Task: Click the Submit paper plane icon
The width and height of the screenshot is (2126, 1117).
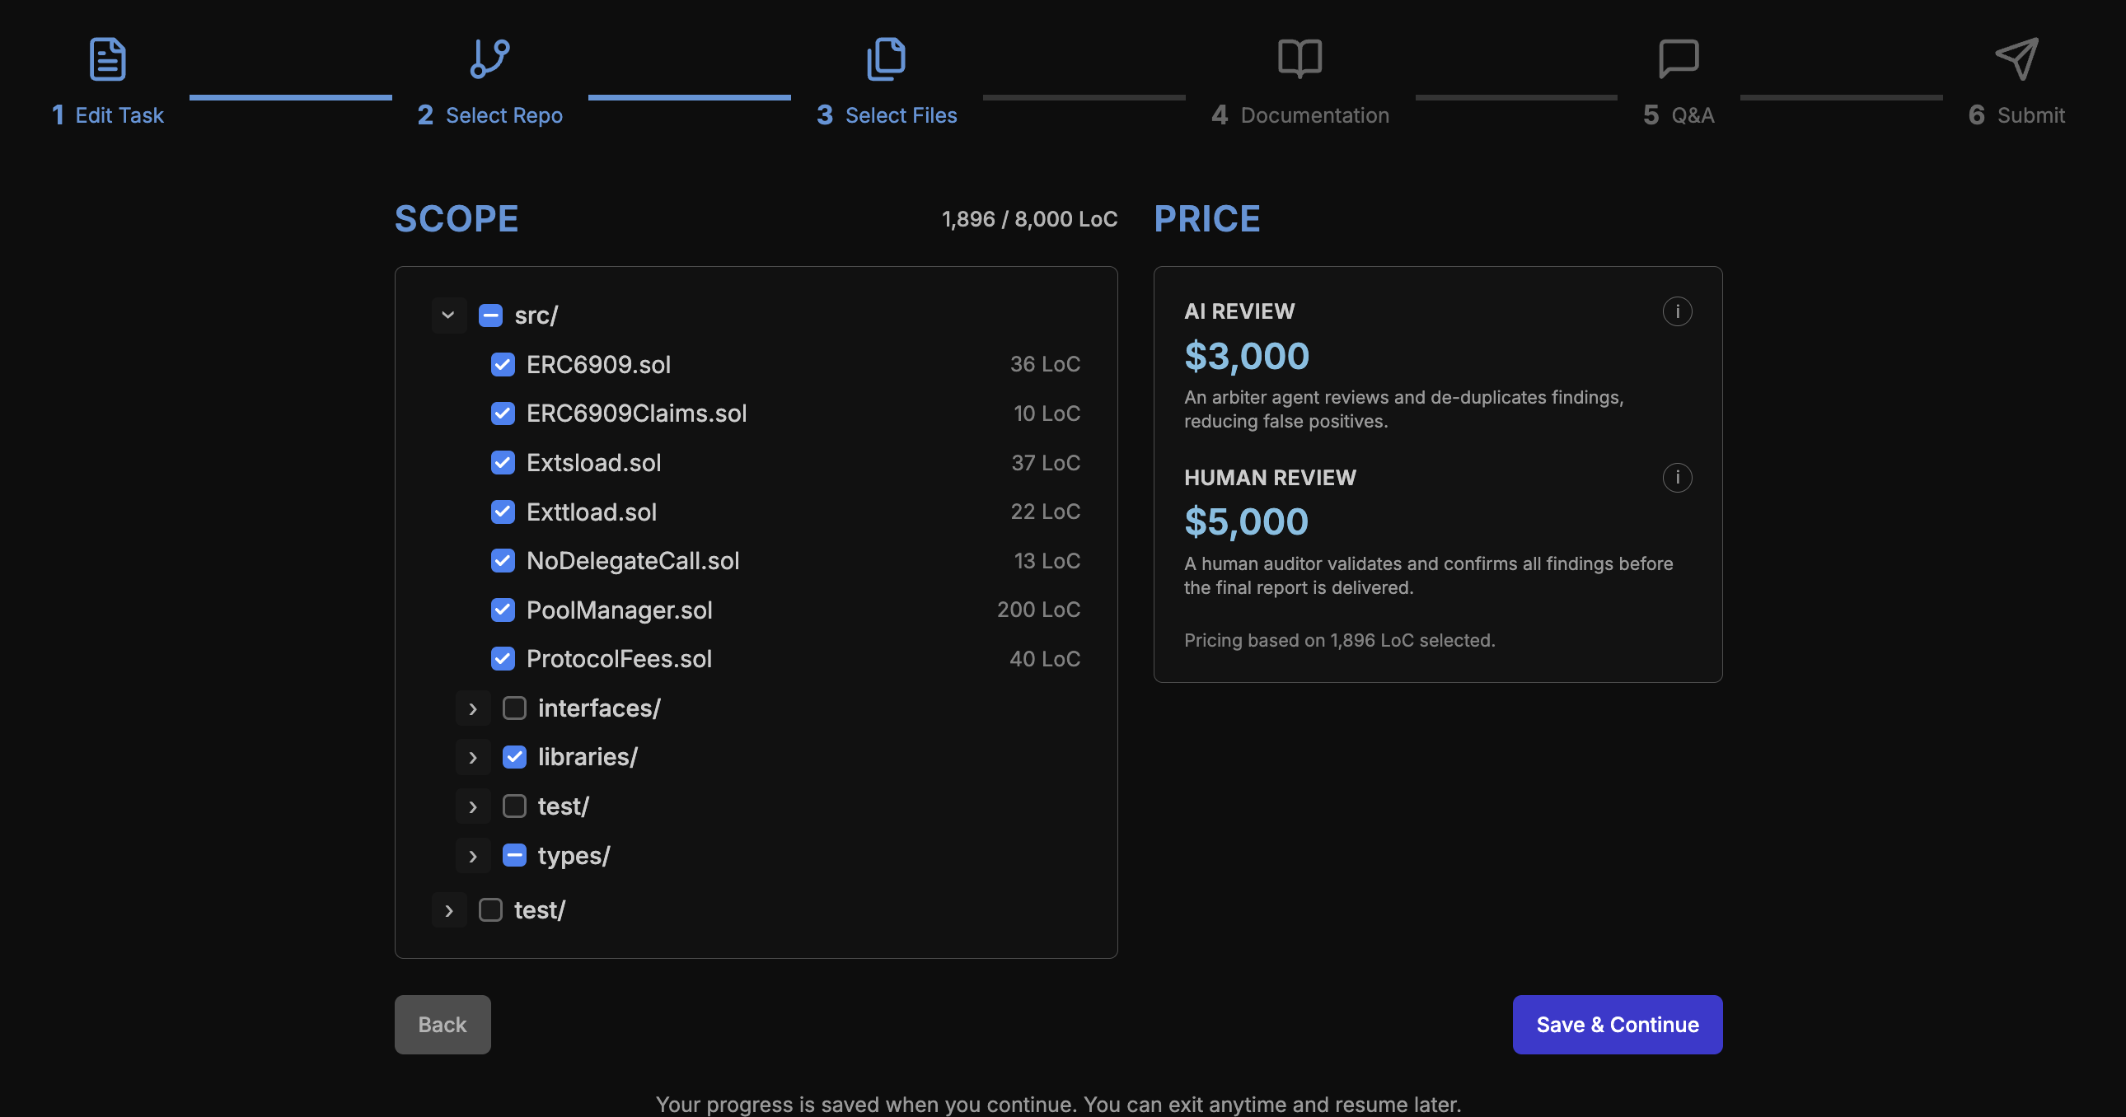Action: point(2016,58)
